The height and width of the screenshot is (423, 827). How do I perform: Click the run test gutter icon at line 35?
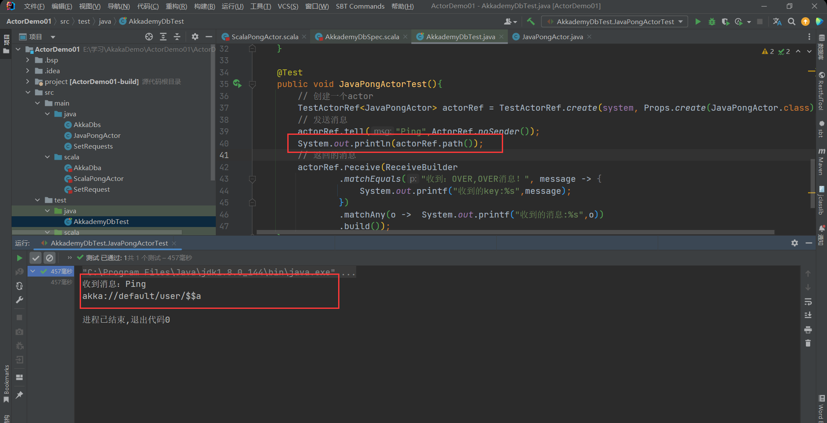pos(237,83)
